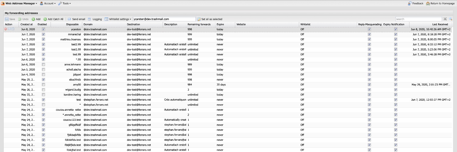Select disposable name coucou.annetta_ratke
The height and width of the screenshot is (152, 457).
pos(69,110)
